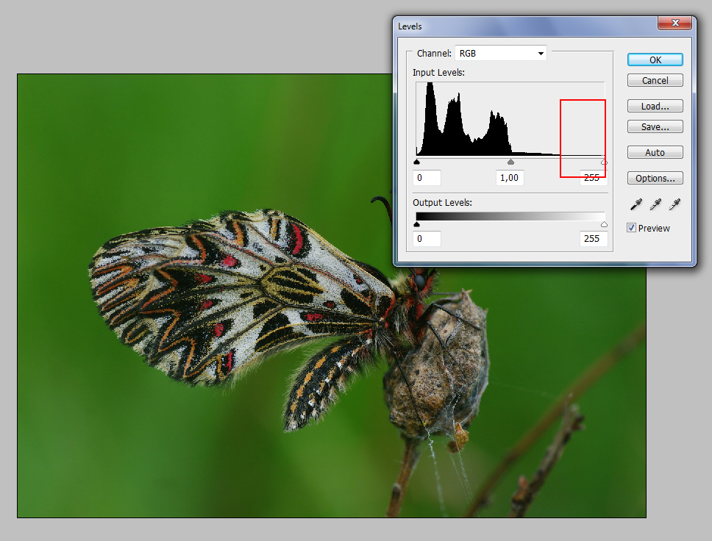Click OK to apply Levels
Image resolution: width=712 pixels, height=541 pixels.
[x=655, y=60]
